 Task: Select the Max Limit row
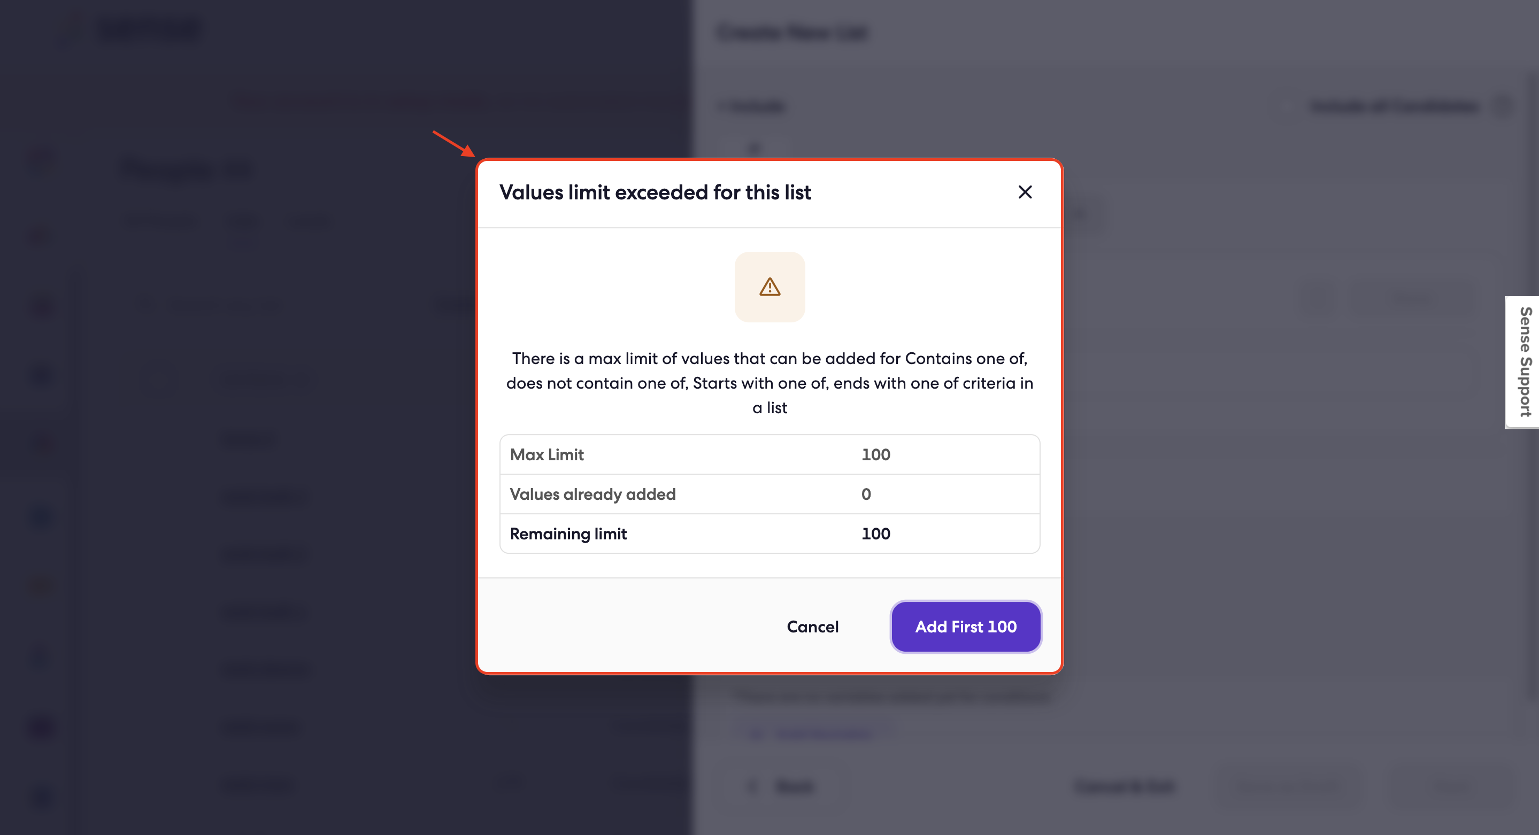pos(769,454)
